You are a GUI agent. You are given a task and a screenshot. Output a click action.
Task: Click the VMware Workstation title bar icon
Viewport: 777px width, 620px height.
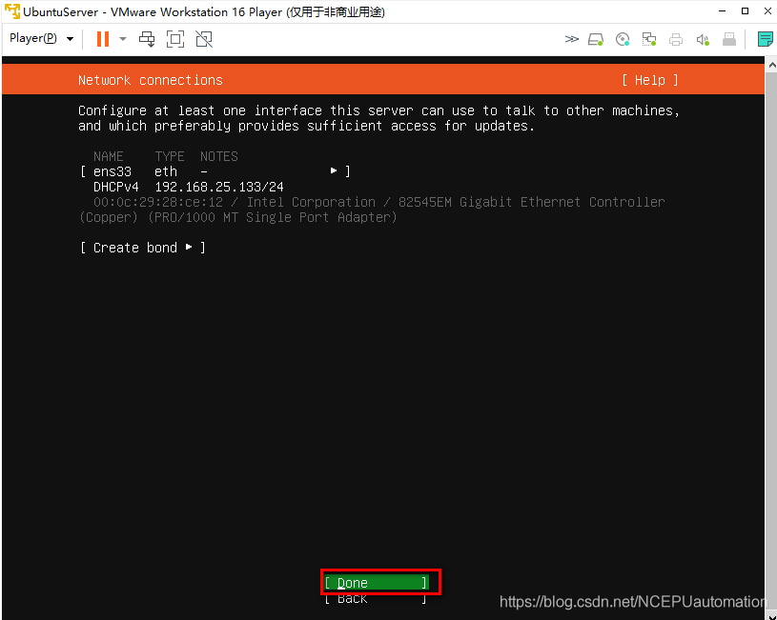(x=12, y=11)
